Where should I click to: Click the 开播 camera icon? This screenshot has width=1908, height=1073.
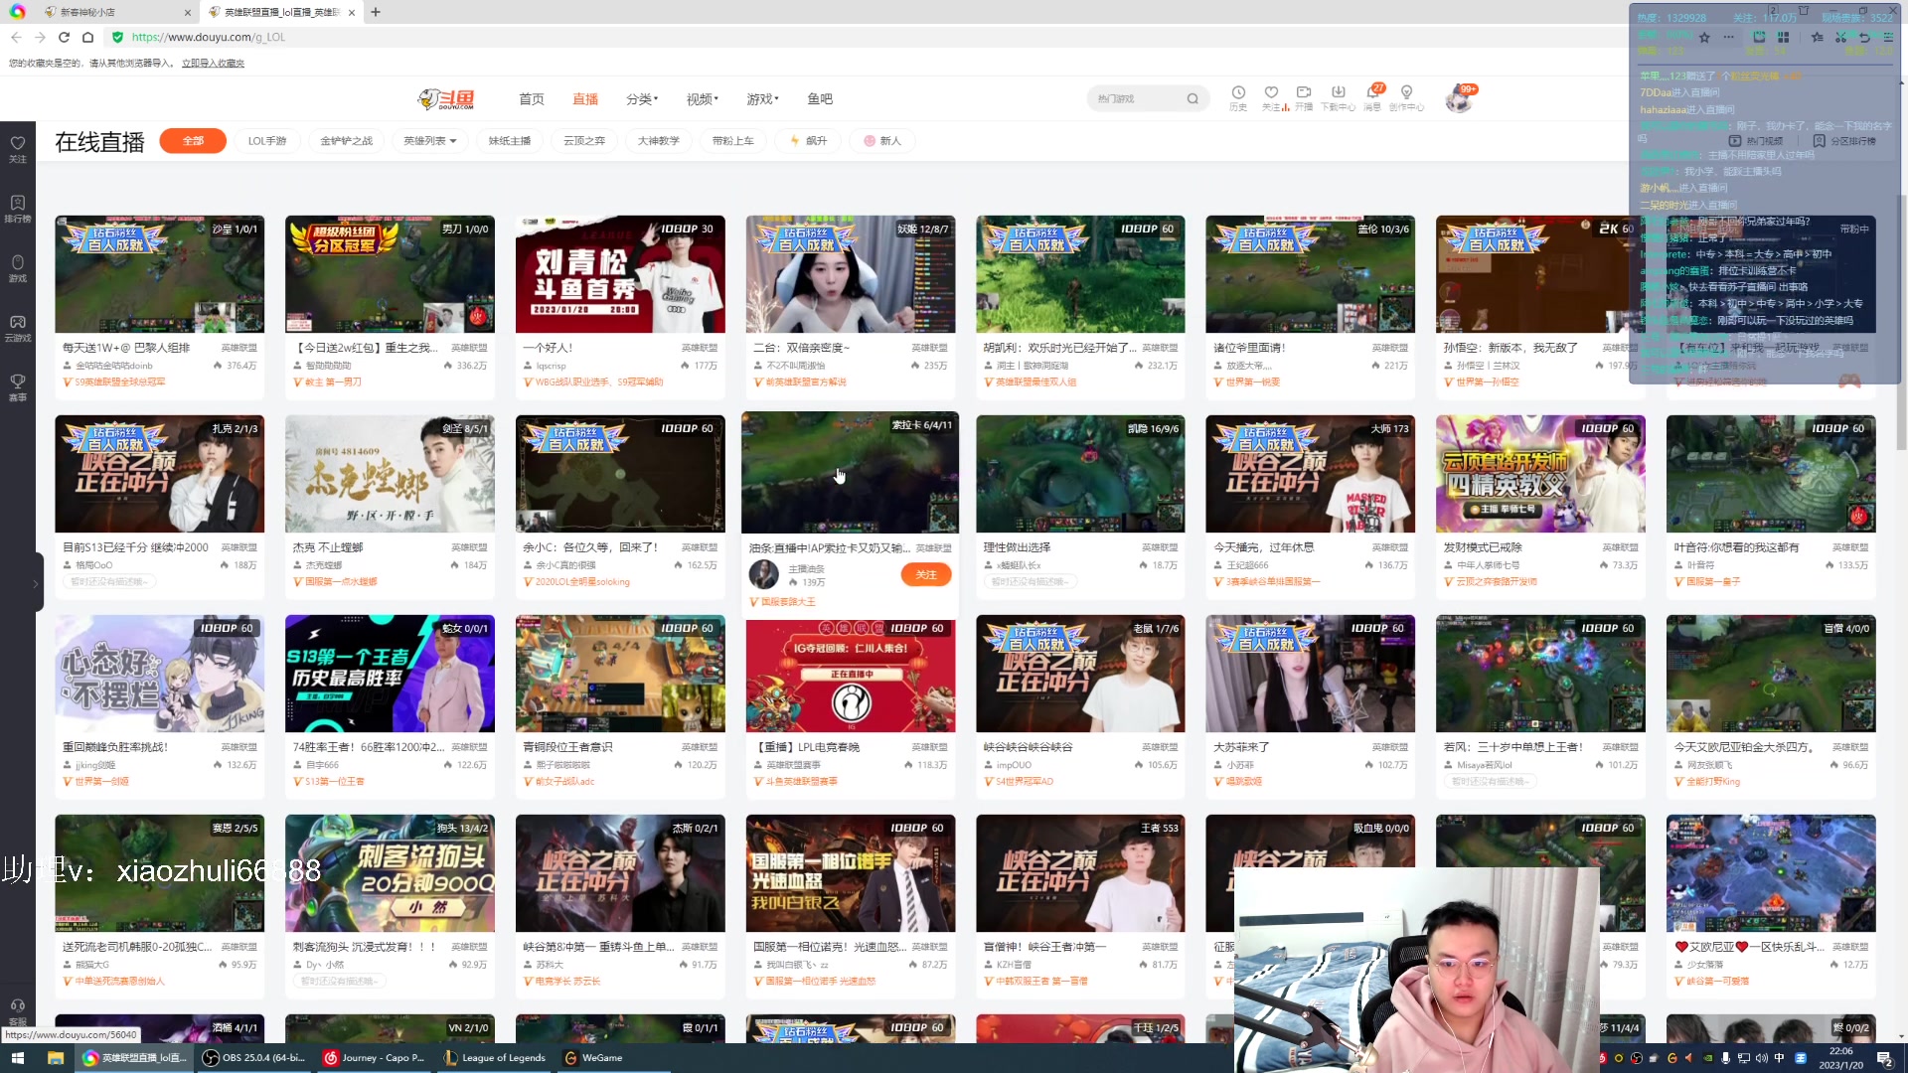coord(1304,92)
